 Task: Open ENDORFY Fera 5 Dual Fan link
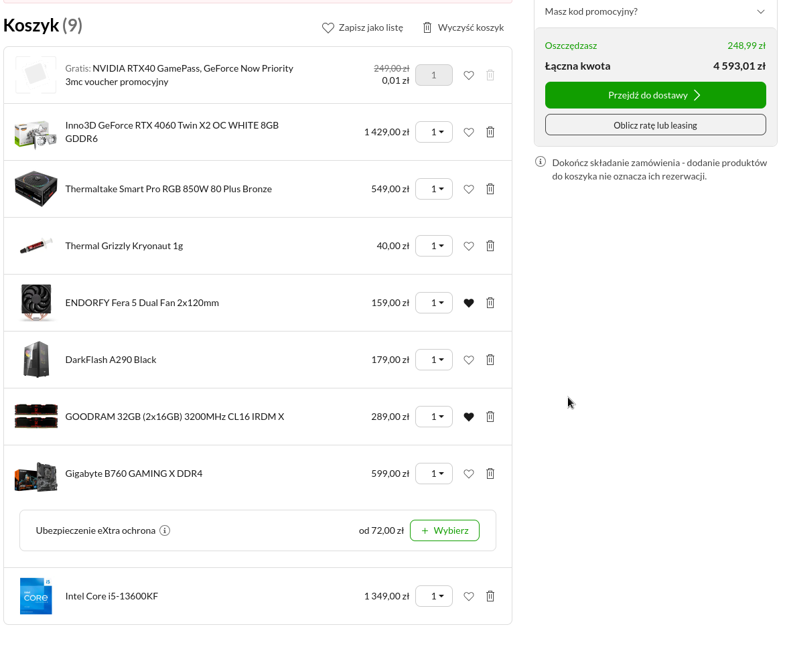[142, 303]
